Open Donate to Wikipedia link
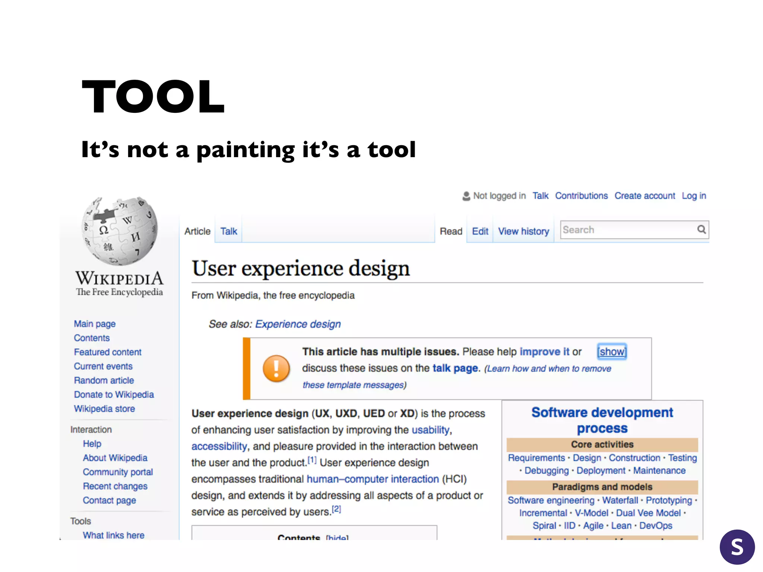 [114, 394]
